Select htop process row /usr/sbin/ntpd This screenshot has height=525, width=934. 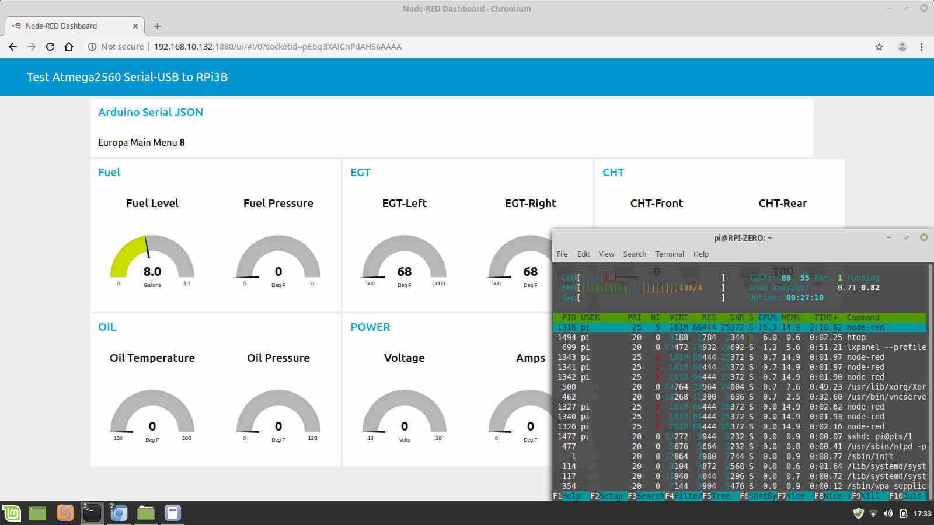click(x=740, y=446)
